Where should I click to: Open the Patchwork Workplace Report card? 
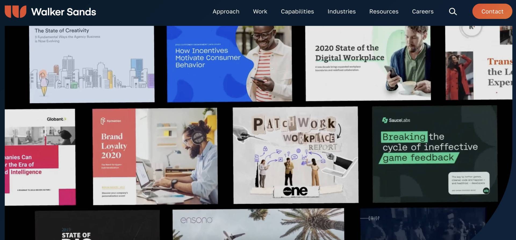click(296, 155)
